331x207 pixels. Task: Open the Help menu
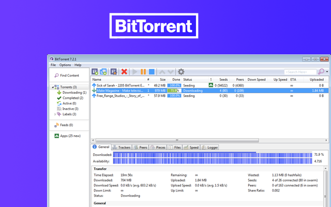78,65
